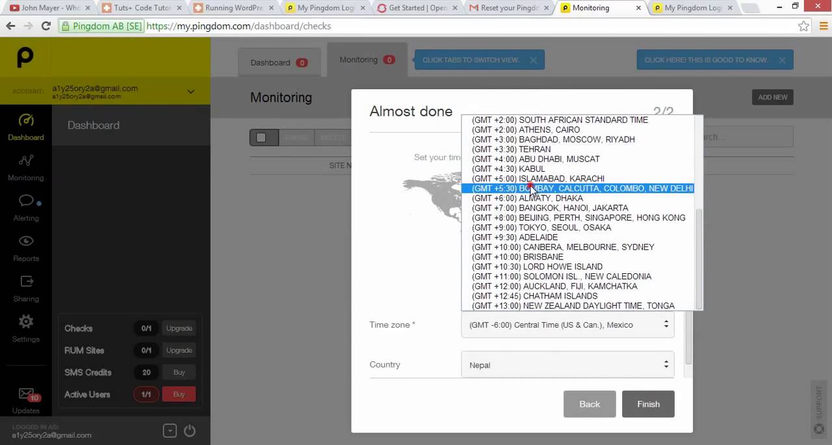Close the Reset your Pingdom Gmail tab

tap(547, 8)
